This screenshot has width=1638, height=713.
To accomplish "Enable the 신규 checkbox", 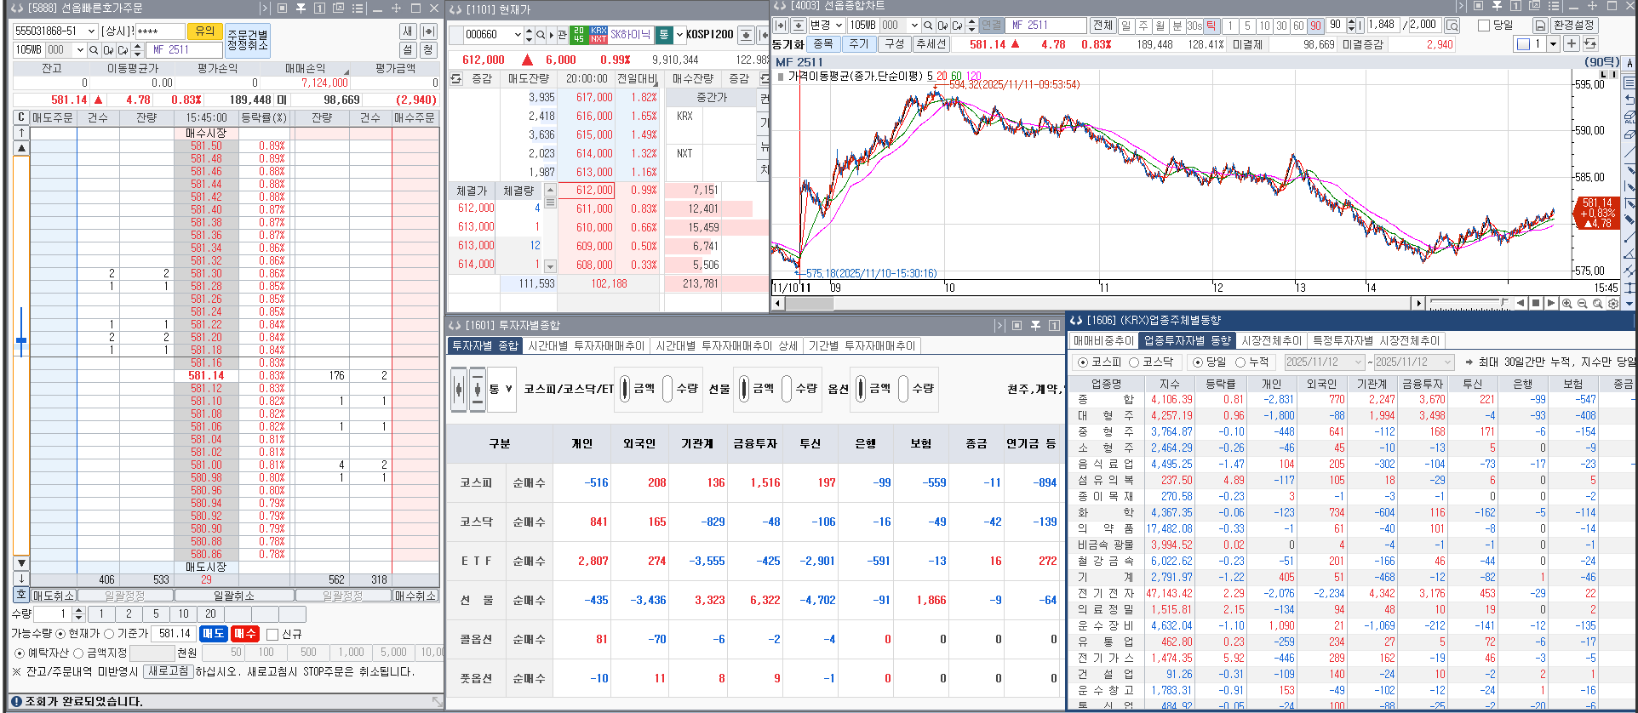I will 272,634.
